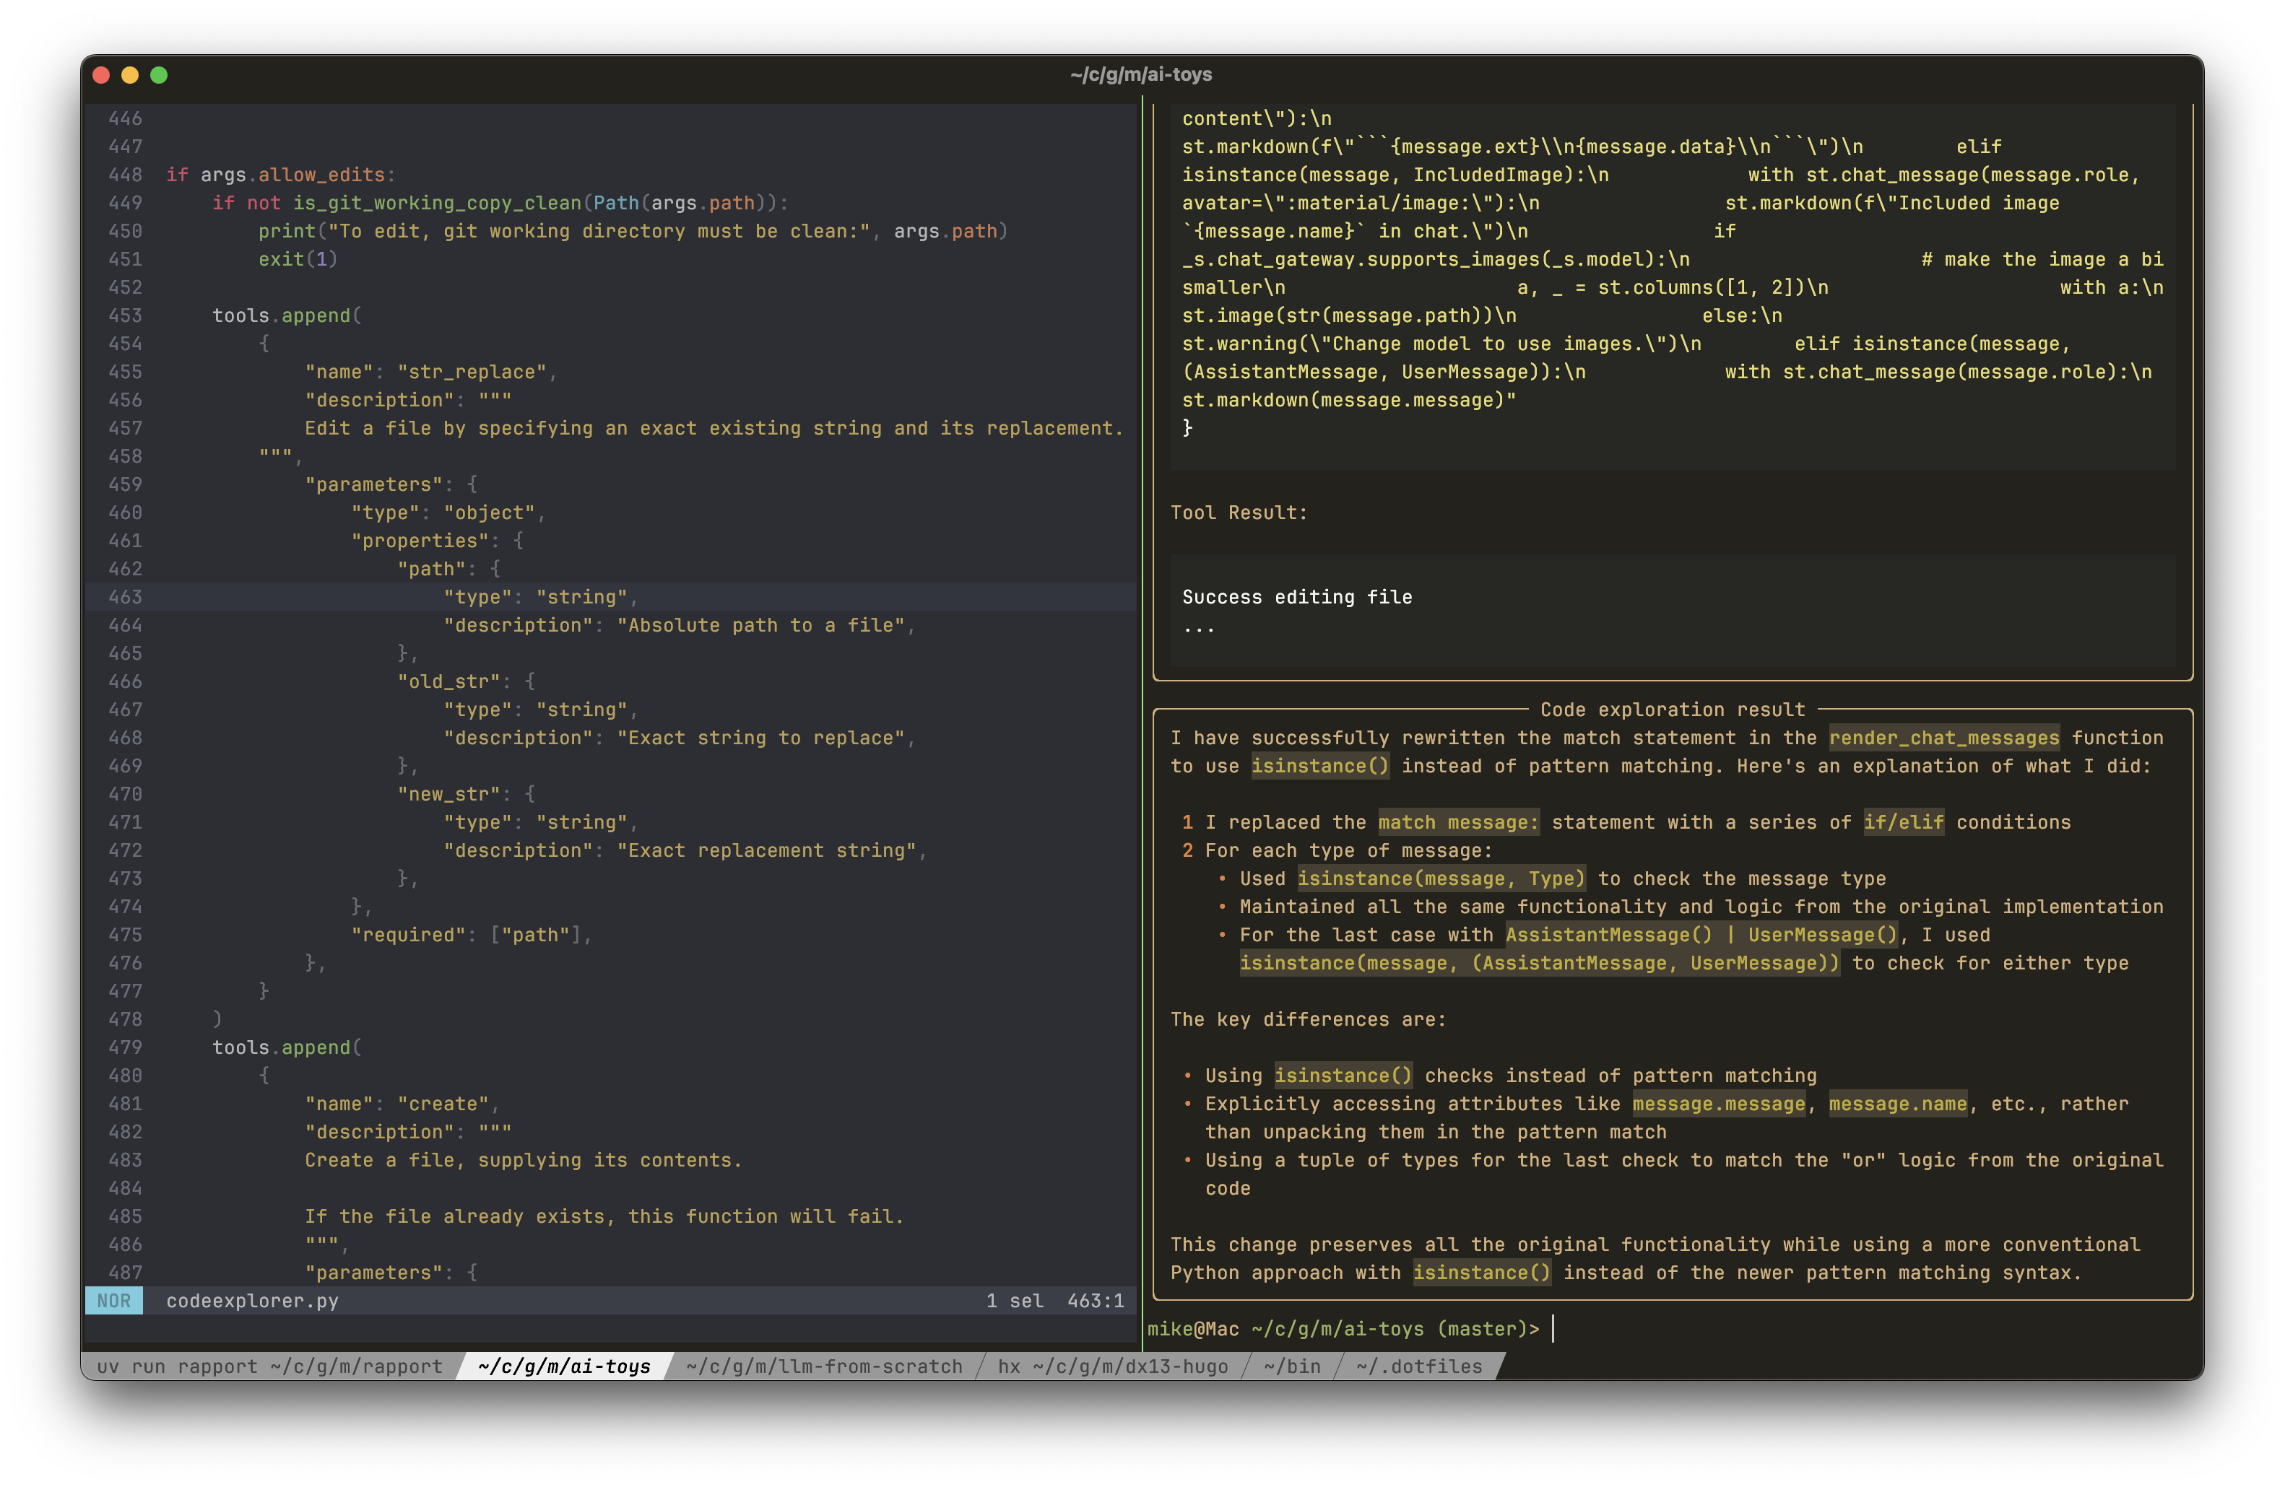The image size is (2285, 1487).
Task: Click the highlighted message.message span
Action: coord(1720,1104)
